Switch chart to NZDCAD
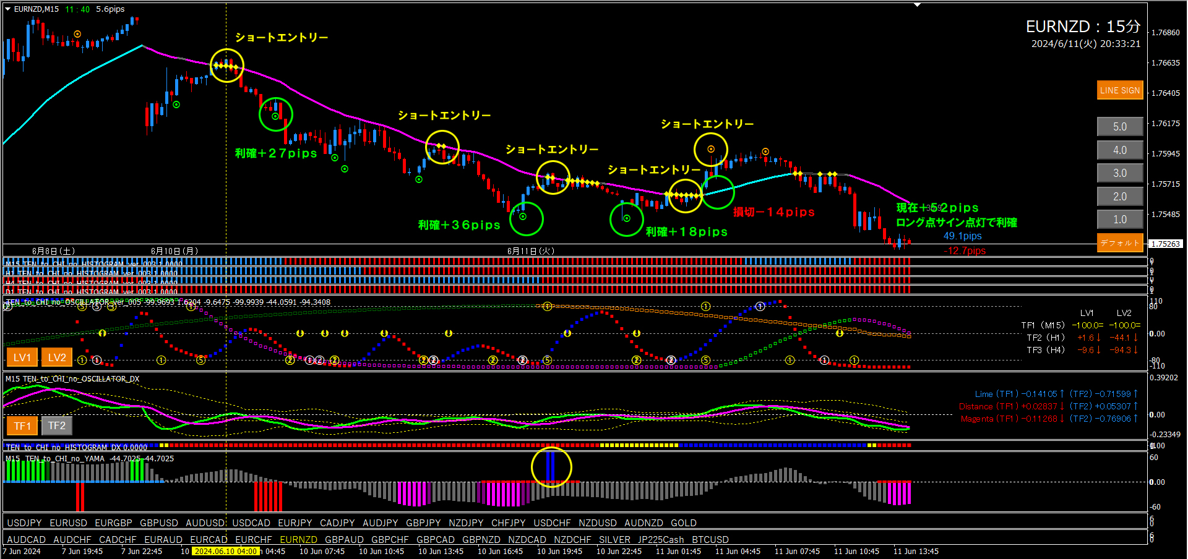 [x=527, y=540]
